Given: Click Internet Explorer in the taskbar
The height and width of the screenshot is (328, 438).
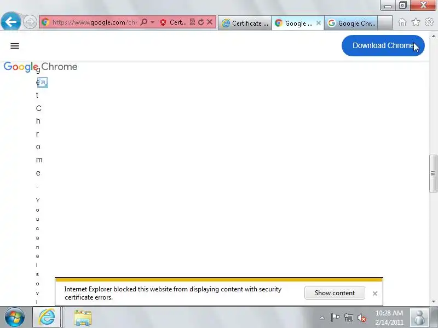Looking at the screenshot, I should point(47,317).
